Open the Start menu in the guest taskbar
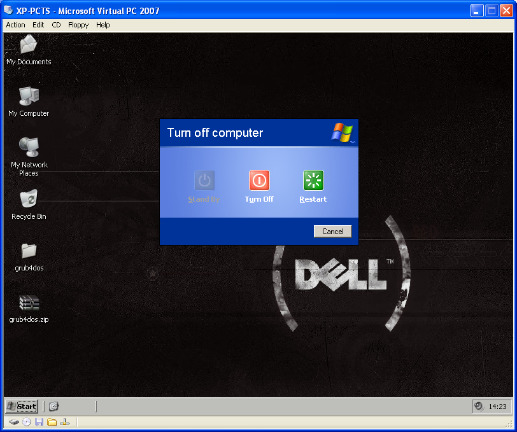The image size is (517, 432). [22, 407]
